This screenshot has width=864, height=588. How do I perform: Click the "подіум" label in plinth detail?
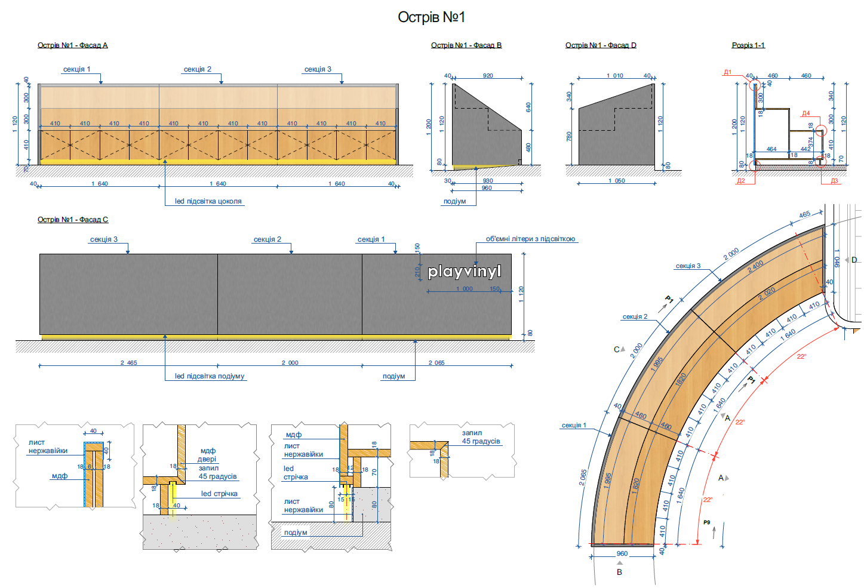[x=296, y=532]
